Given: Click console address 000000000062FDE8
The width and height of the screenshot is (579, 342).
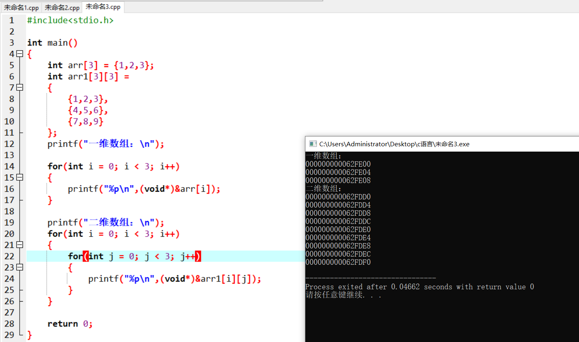Looking at the screenshot, I should click(x=338, y=246).
